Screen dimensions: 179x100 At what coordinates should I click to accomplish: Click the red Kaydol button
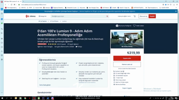(152, 16)
